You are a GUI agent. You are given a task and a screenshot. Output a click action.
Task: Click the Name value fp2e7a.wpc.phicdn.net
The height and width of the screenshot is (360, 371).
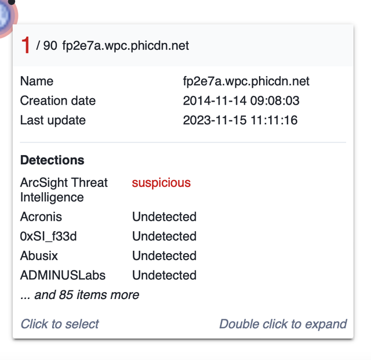click(x=246, y=81)
